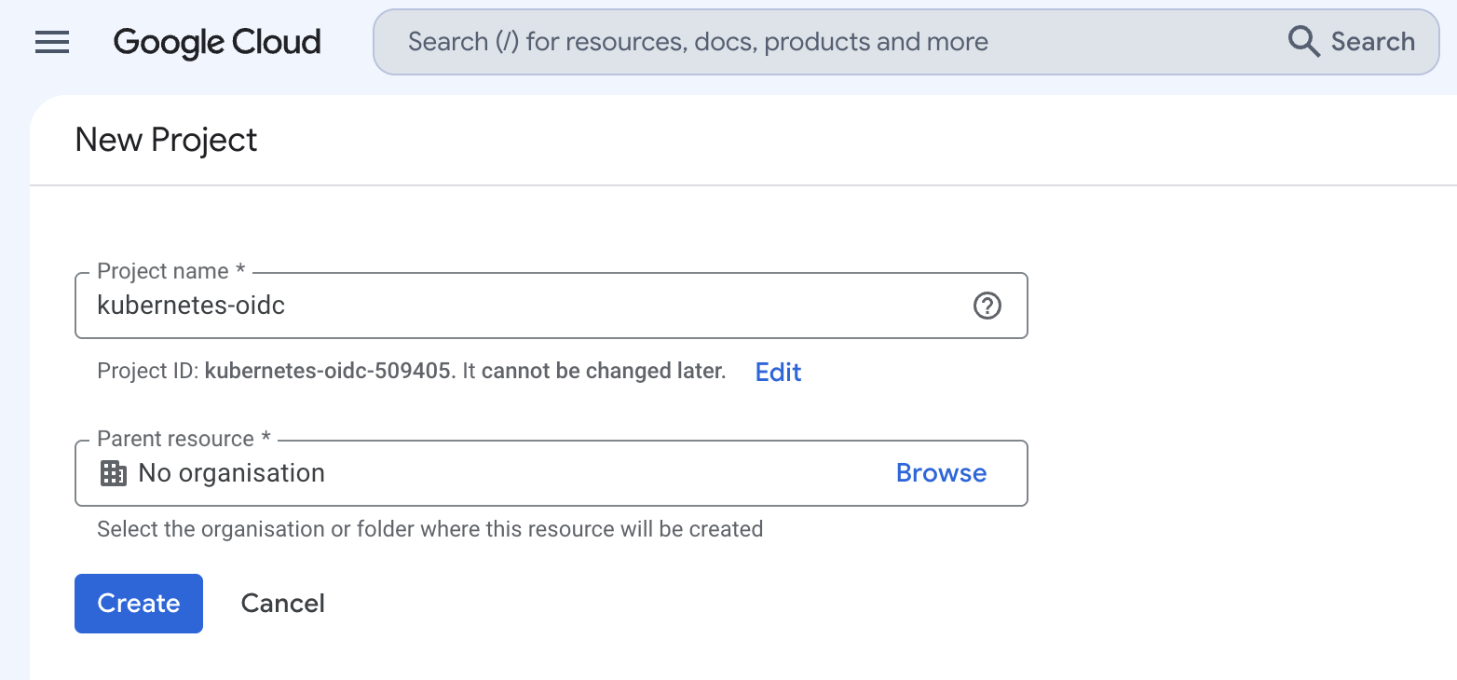Click the 'No organisation' value

[231, 473]
